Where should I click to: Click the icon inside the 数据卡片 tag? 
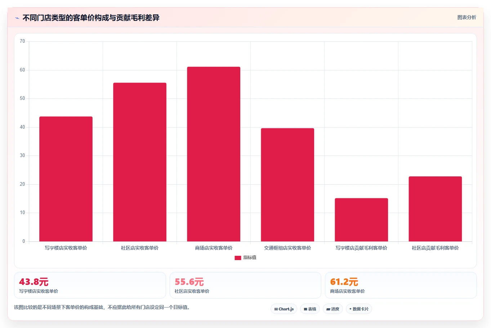point(350,309)
